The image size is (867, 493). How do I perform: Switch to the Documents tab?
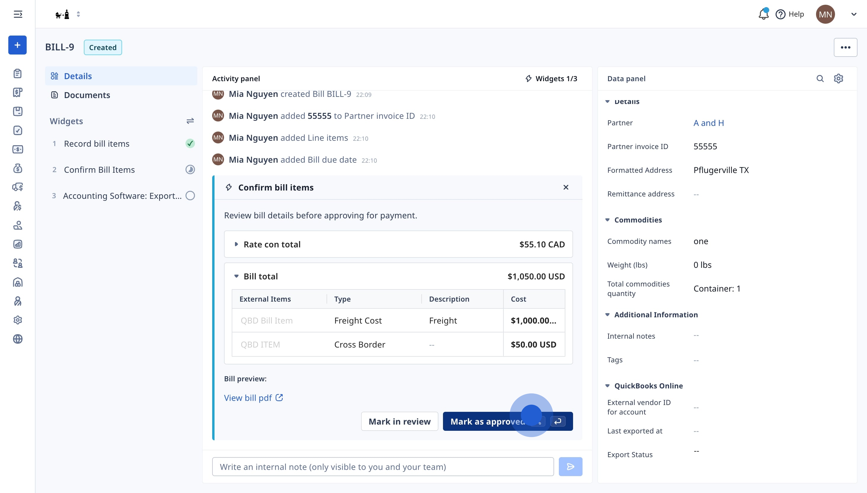click(x=87, y=95)
